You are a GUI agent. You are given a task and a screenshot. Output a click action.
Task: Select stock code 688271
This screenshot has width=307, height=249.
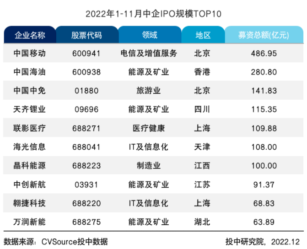(x=86, y=128)
